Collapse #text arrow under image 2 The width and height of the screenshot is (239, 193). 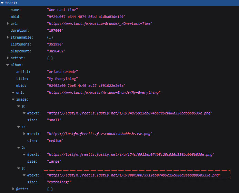pos(24,154)
